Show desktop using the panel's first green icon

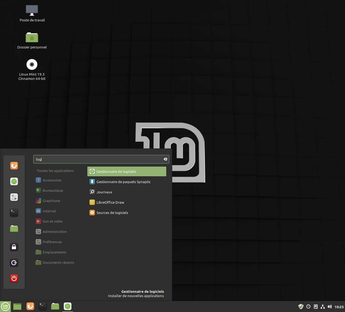click(17, 307)
